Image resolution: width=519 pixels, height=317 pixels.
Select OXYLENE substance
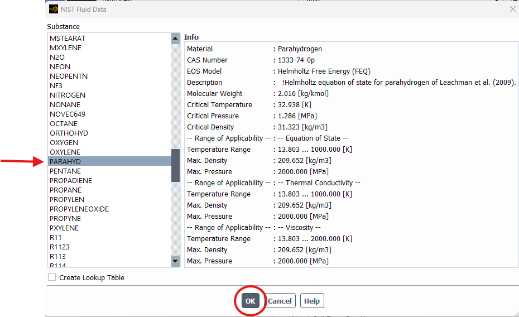(109, 152)
